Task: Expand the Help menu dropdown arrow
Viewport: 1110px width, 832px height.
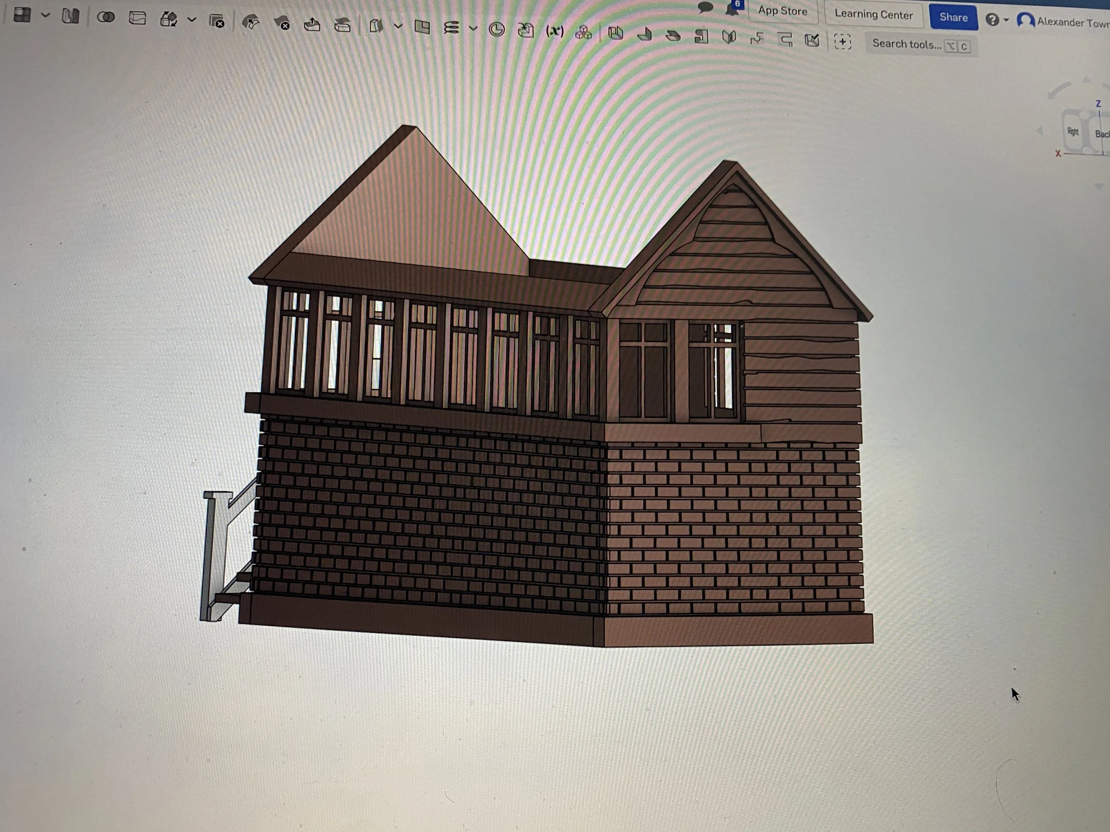Action: (1006, 20)
